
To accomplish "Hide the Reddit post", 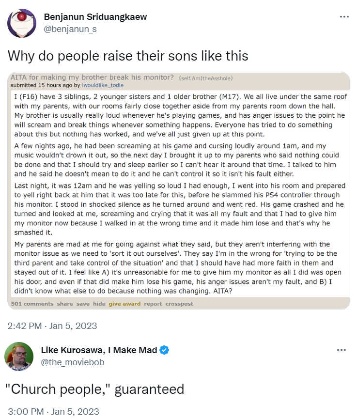I will [99, 304].
